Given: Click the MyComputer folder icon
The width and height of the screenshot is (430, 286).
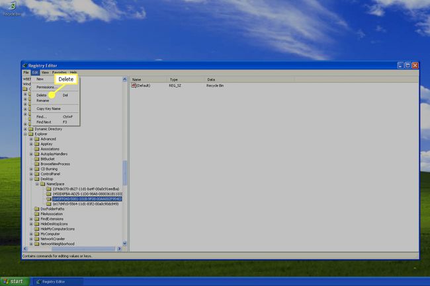Looking at the screenshot, I should coord(37,234).
